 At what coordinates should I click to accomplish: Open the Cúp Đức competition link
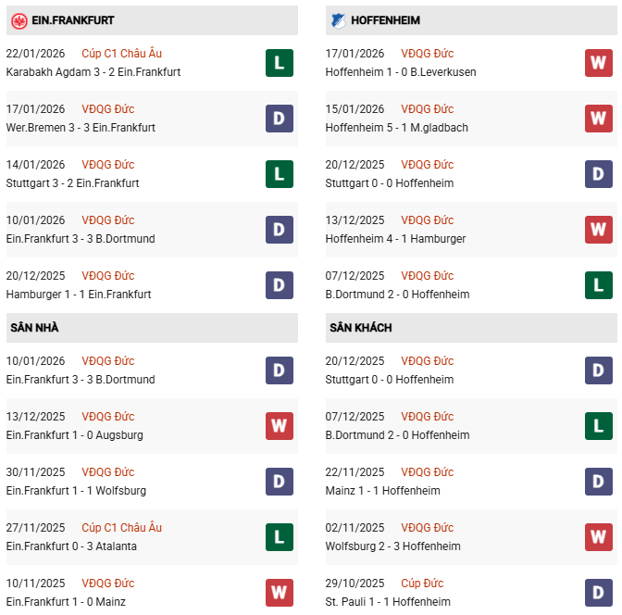point(422,584)
